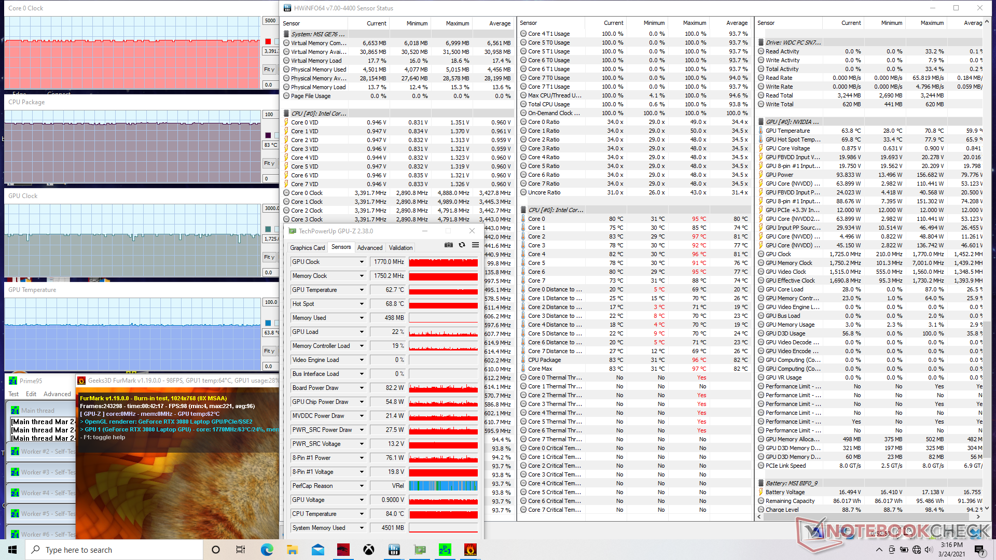This screenshot has width=996, height=560.
Task: Open the Mail app from the taskbar
Action: click(318, 550)
